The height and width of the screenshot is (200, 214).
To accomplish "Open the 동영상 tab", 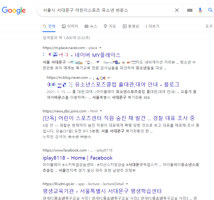I will tap(131, 26).
